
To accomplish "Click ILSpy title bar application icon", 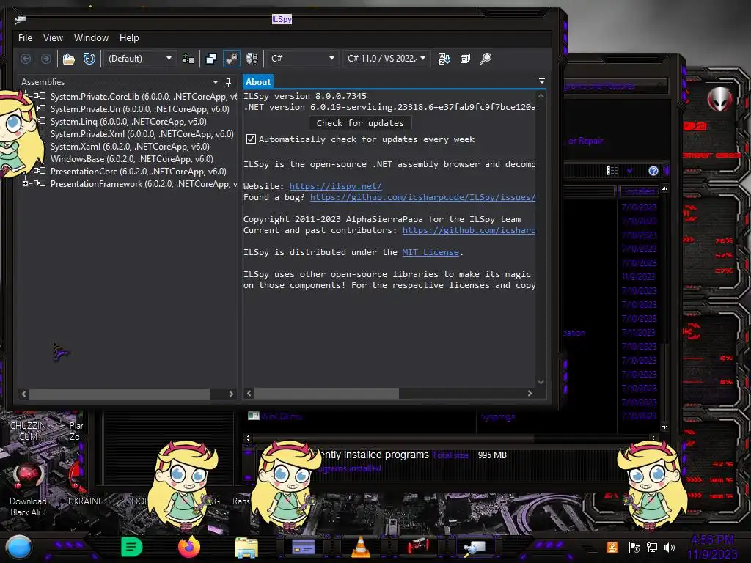I will click(x=20, y=20).
